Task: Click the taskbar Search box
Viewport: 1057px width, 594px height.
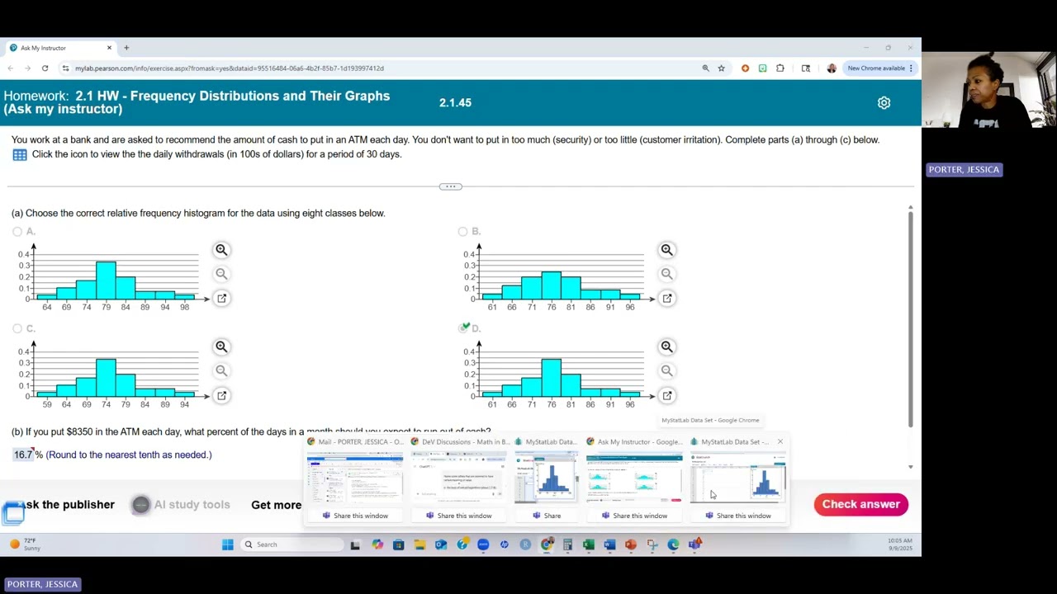Action: tap(292, 544)
